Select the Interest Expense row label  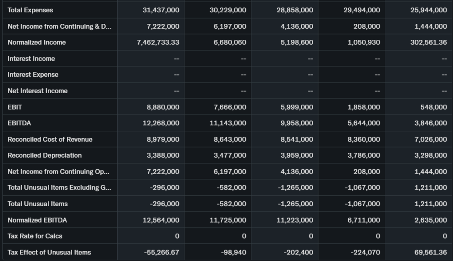pyautogui.click(x=33, y=75)
